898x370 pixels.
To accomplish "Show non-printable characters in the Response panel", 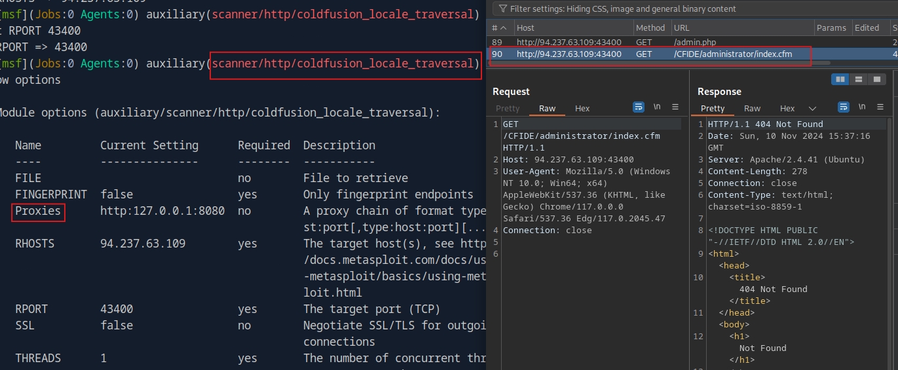I will (x=862, y=107).
